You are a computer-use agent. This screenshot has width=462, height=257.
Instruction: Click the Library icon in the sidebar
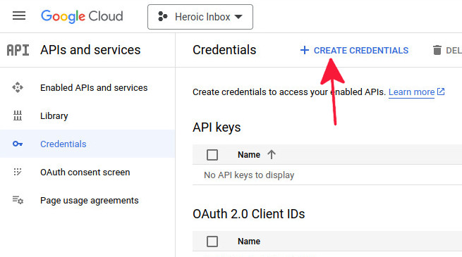coord(18,115)
